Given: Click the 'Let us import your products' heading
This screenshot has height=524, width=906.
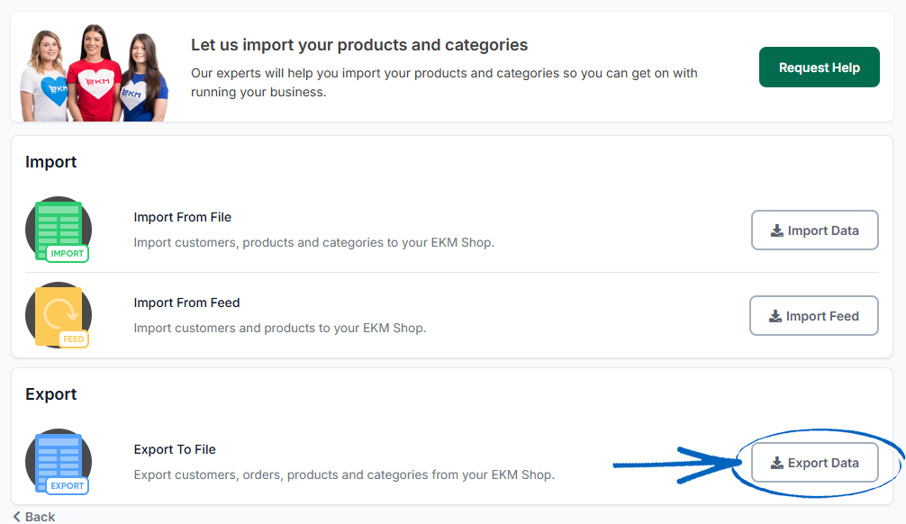Looking at the screenshot, I should point(359,45).
